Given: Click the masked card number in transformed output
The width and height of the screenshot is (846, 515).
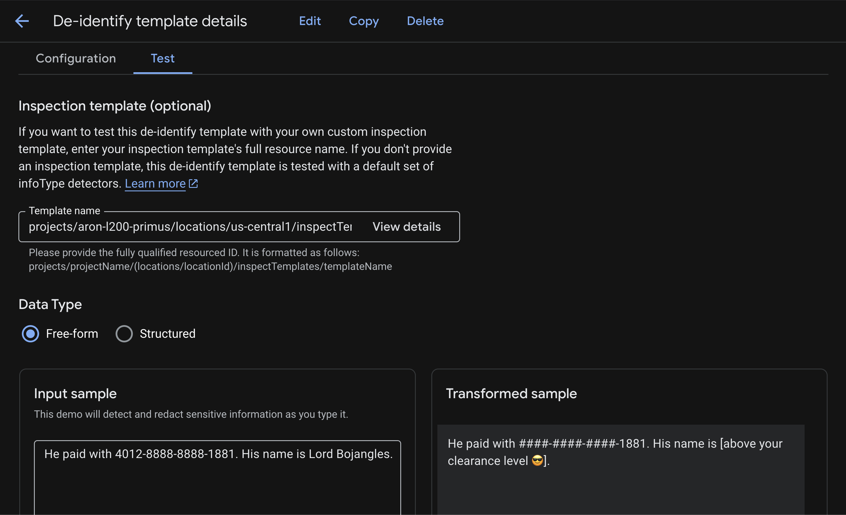Looking at the screenshot, I should tap(582, 444).
